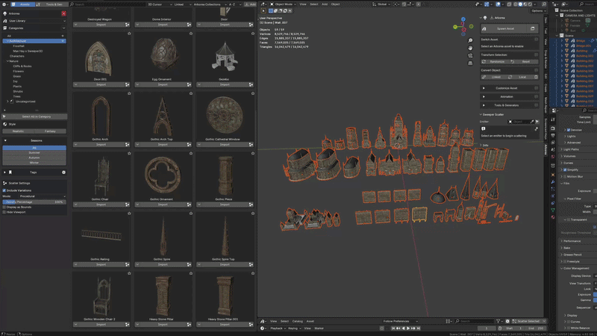Toggle the Simplify checkbox
Screen dimensions: 597x336
tap(565, 170)
